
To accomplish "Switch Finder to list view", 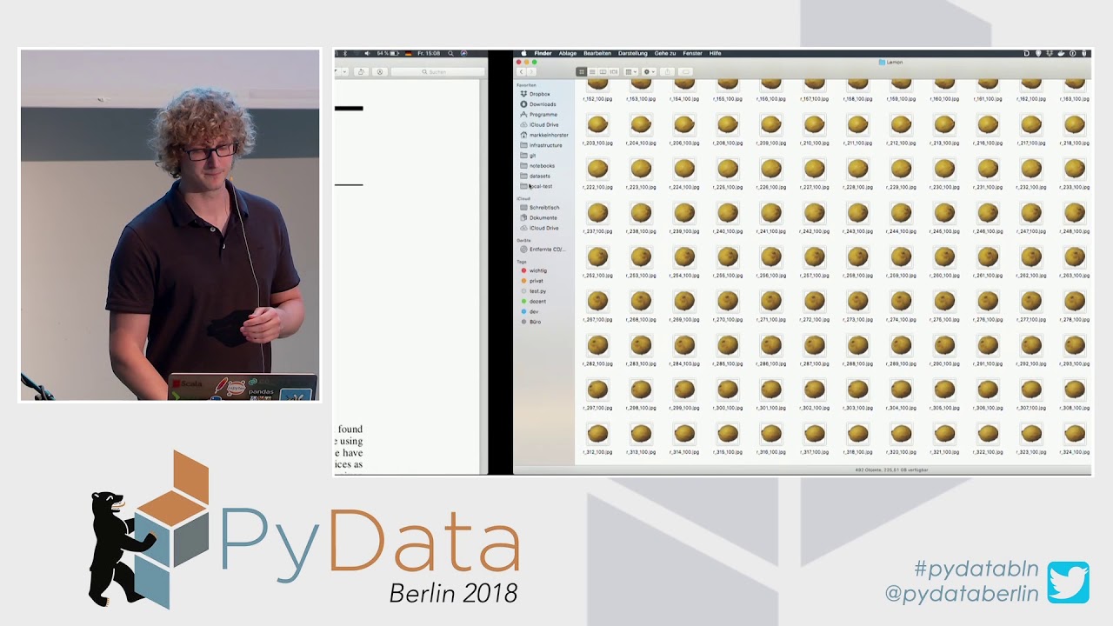I will click(592, 71).
